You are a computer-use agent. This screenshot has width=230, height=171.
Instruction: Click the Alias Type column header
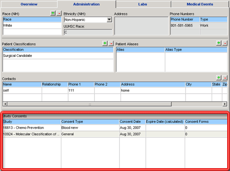click(x=196, y=50)
